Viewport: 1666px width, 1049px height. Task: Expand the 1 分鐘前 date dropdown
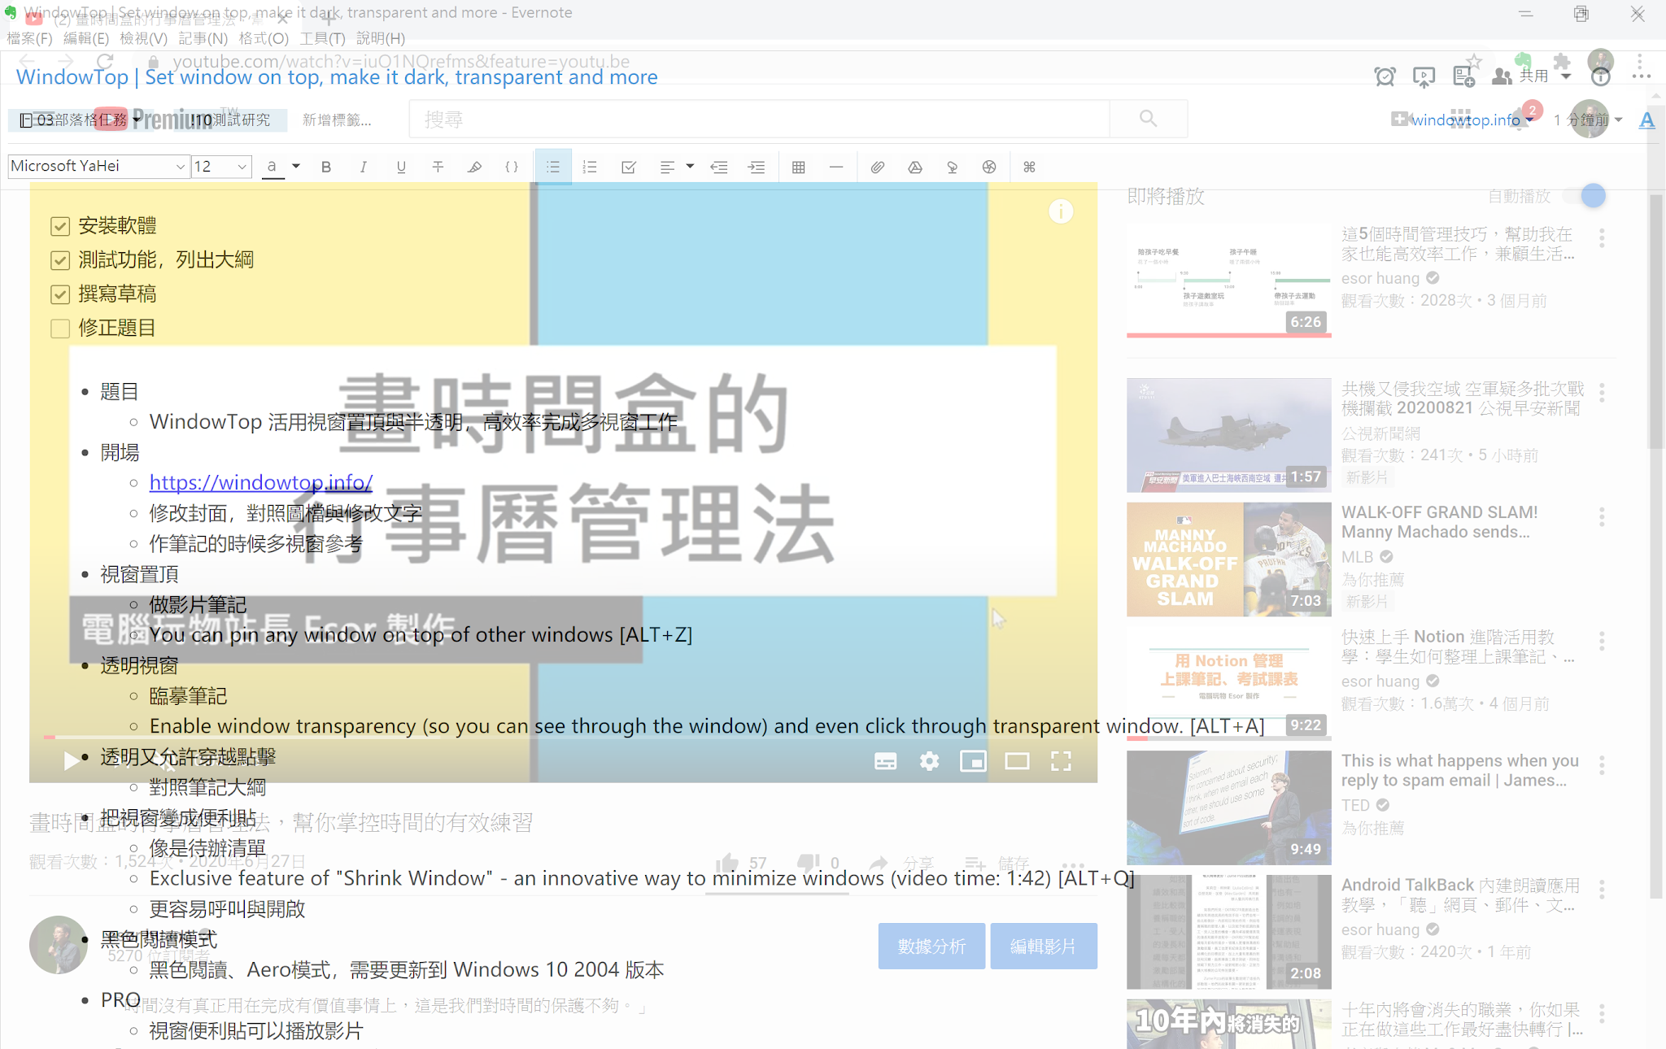(1618, 120)
